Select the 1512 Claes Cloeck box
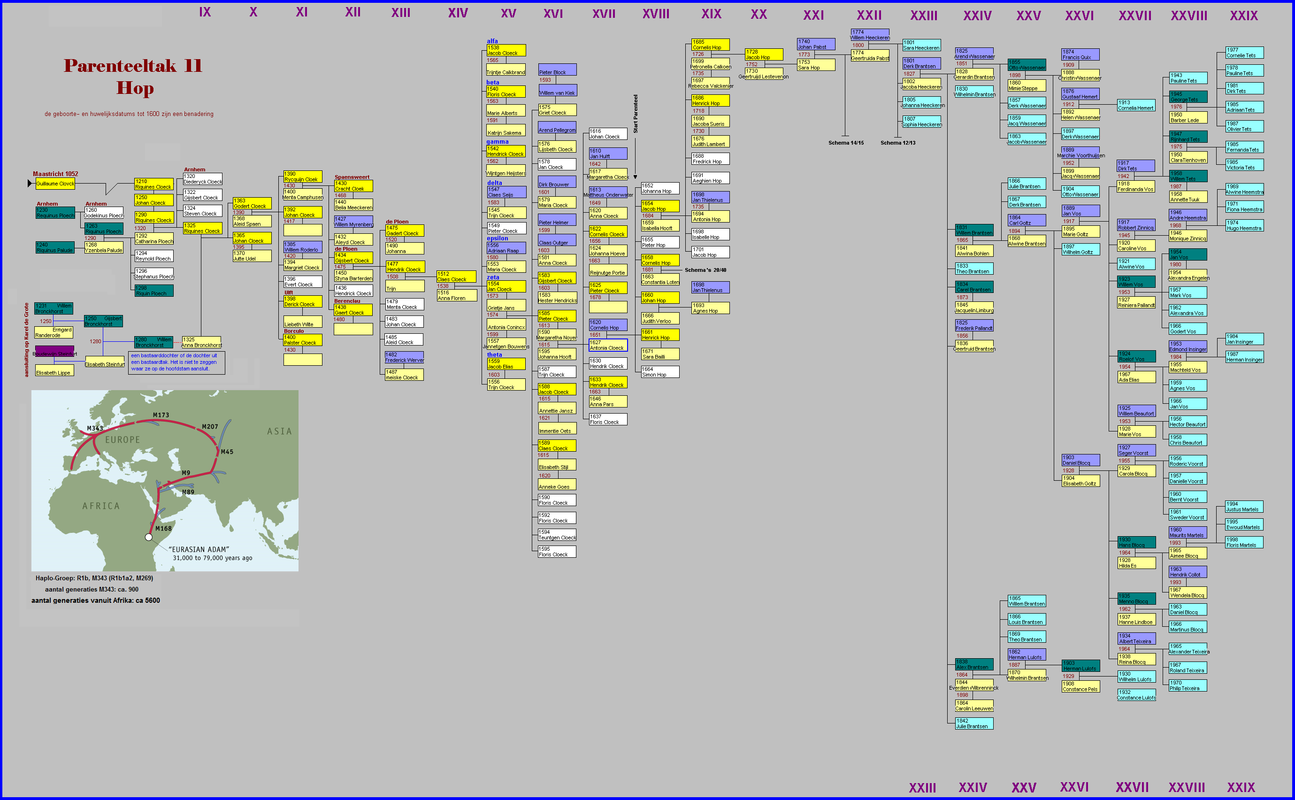 [x=456, y=277]
